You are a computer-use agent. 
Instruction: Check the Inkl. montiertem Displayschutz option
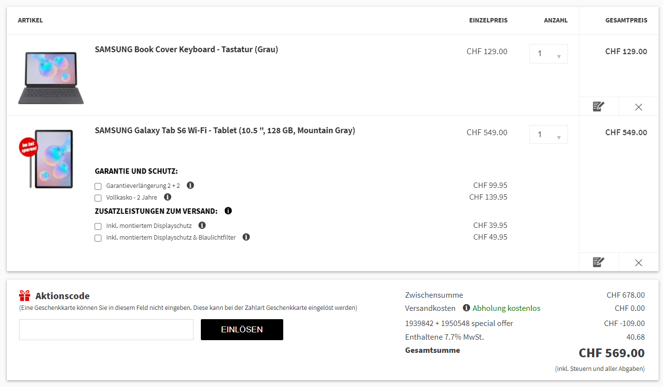98,226
